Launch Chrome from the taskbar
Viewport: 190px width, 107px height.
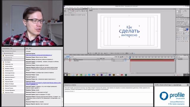pyautogui.click(x=77, y=75)
